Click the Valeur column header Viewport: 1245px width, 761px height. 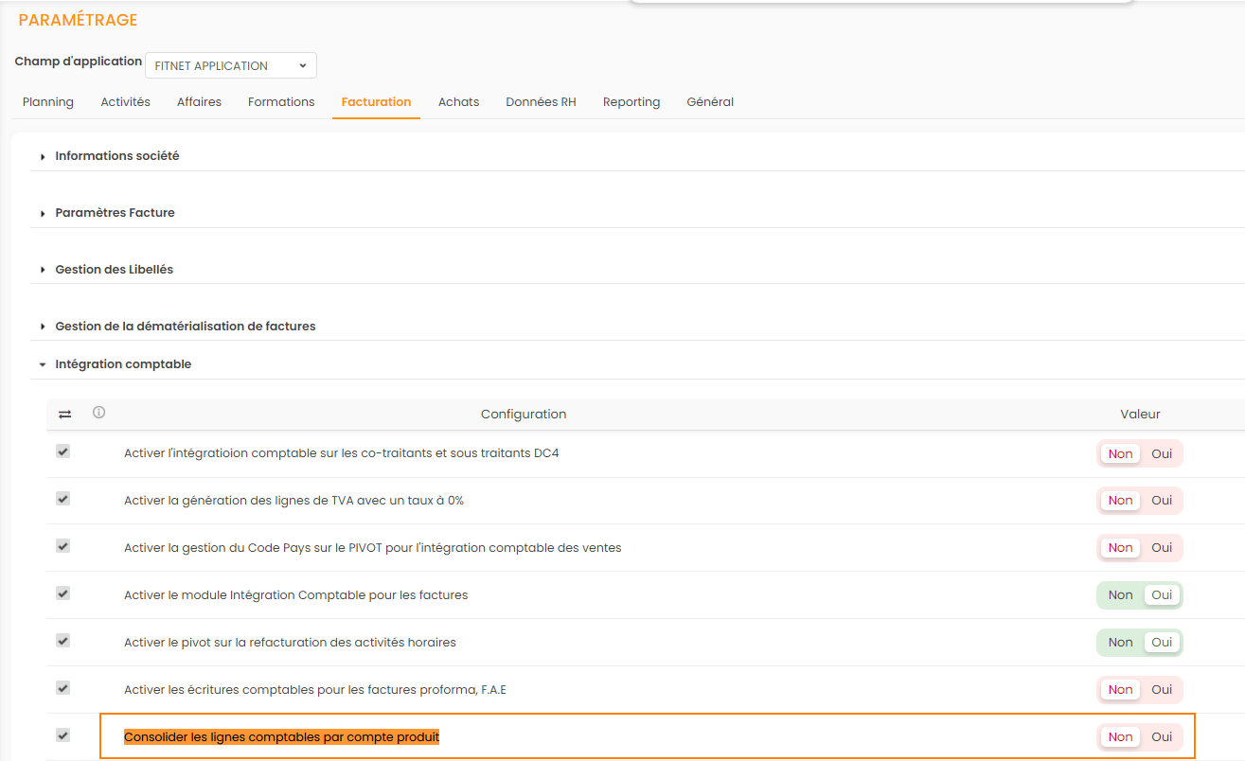pos(1140,415)
